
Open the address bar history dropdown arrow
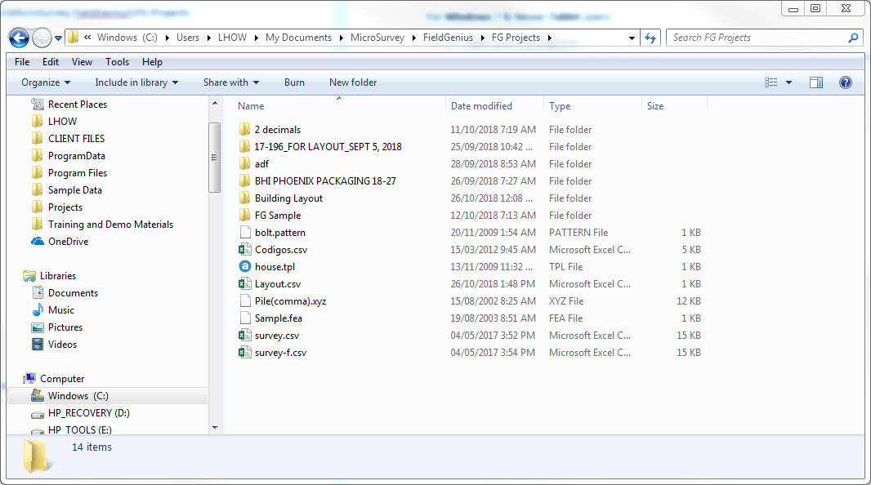632,38
